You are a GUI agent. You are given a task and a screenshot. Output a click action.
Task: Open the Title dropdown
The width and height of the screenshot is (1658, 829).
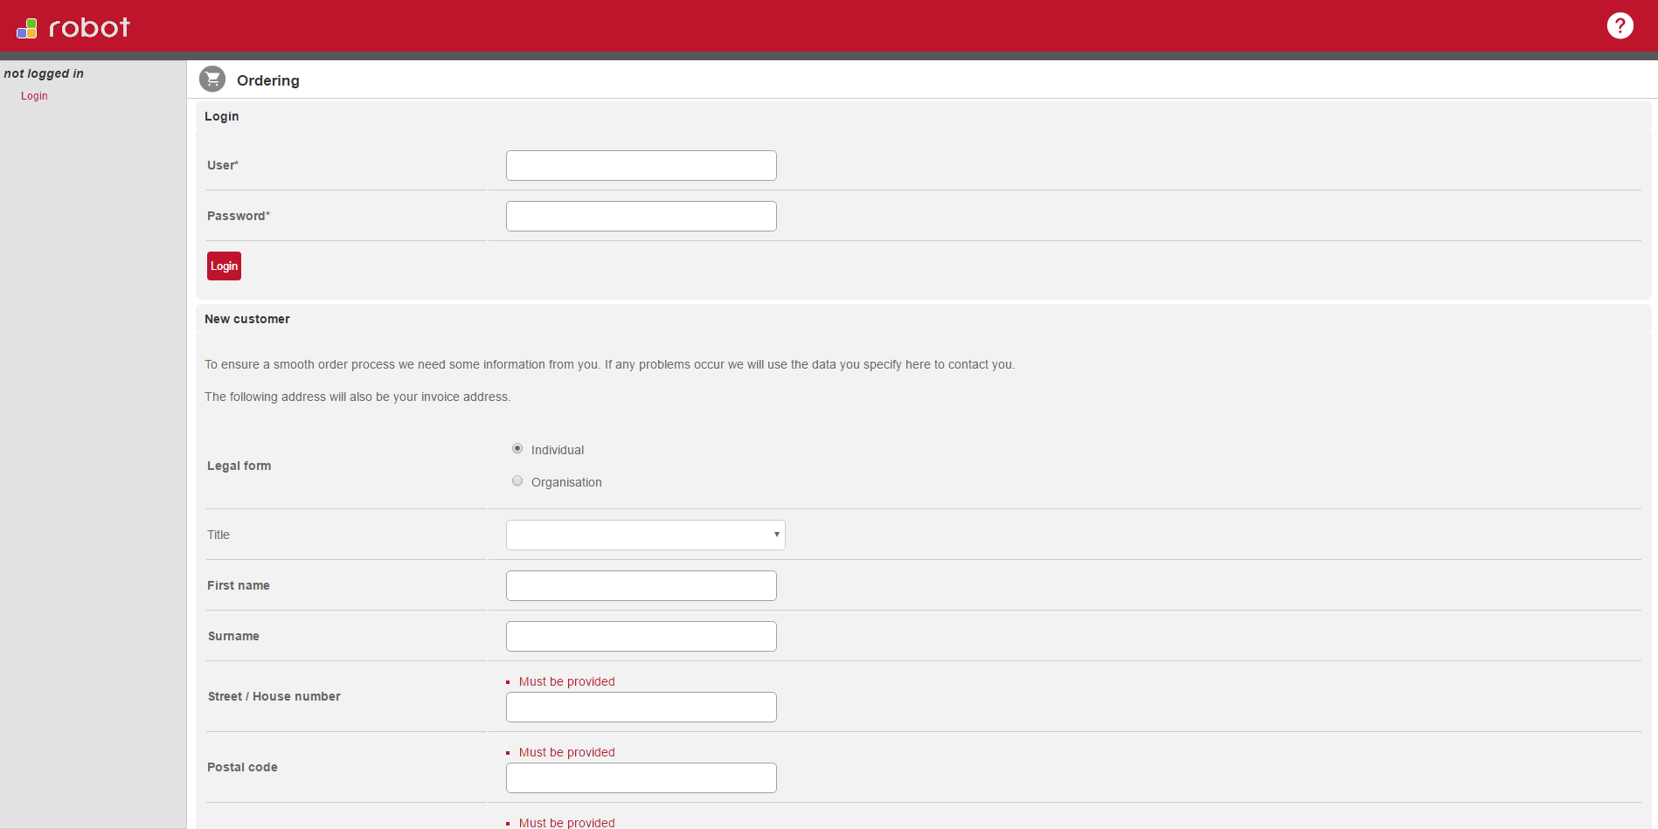pos(646,535)
